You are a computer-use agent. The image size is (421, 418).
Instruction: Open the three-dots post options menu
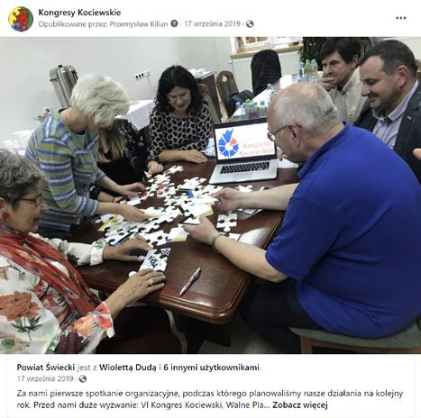pyautogui.click(x=401, y=18)
